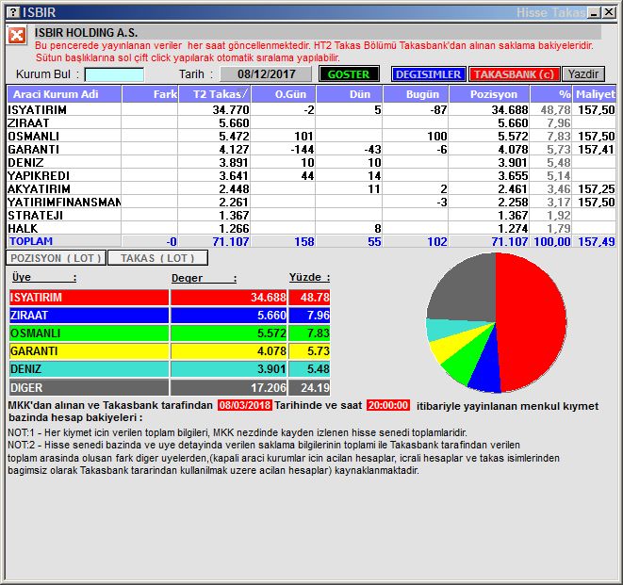The image size is (623, 585).
Task: Click the Bugün column header
Action: tap(416, 94)
